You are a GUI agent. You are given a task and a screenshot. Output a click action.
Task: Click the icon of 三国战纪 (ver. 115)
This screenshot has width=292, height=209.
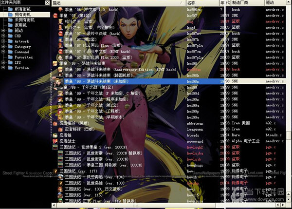coord(60,195)
